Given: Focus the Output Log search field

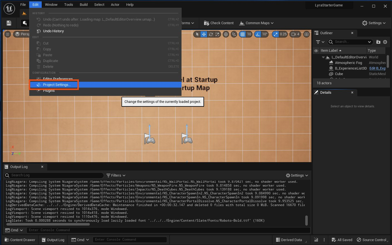Looking at the screenshot, I should pyautogui.click(x=54, y=175).
